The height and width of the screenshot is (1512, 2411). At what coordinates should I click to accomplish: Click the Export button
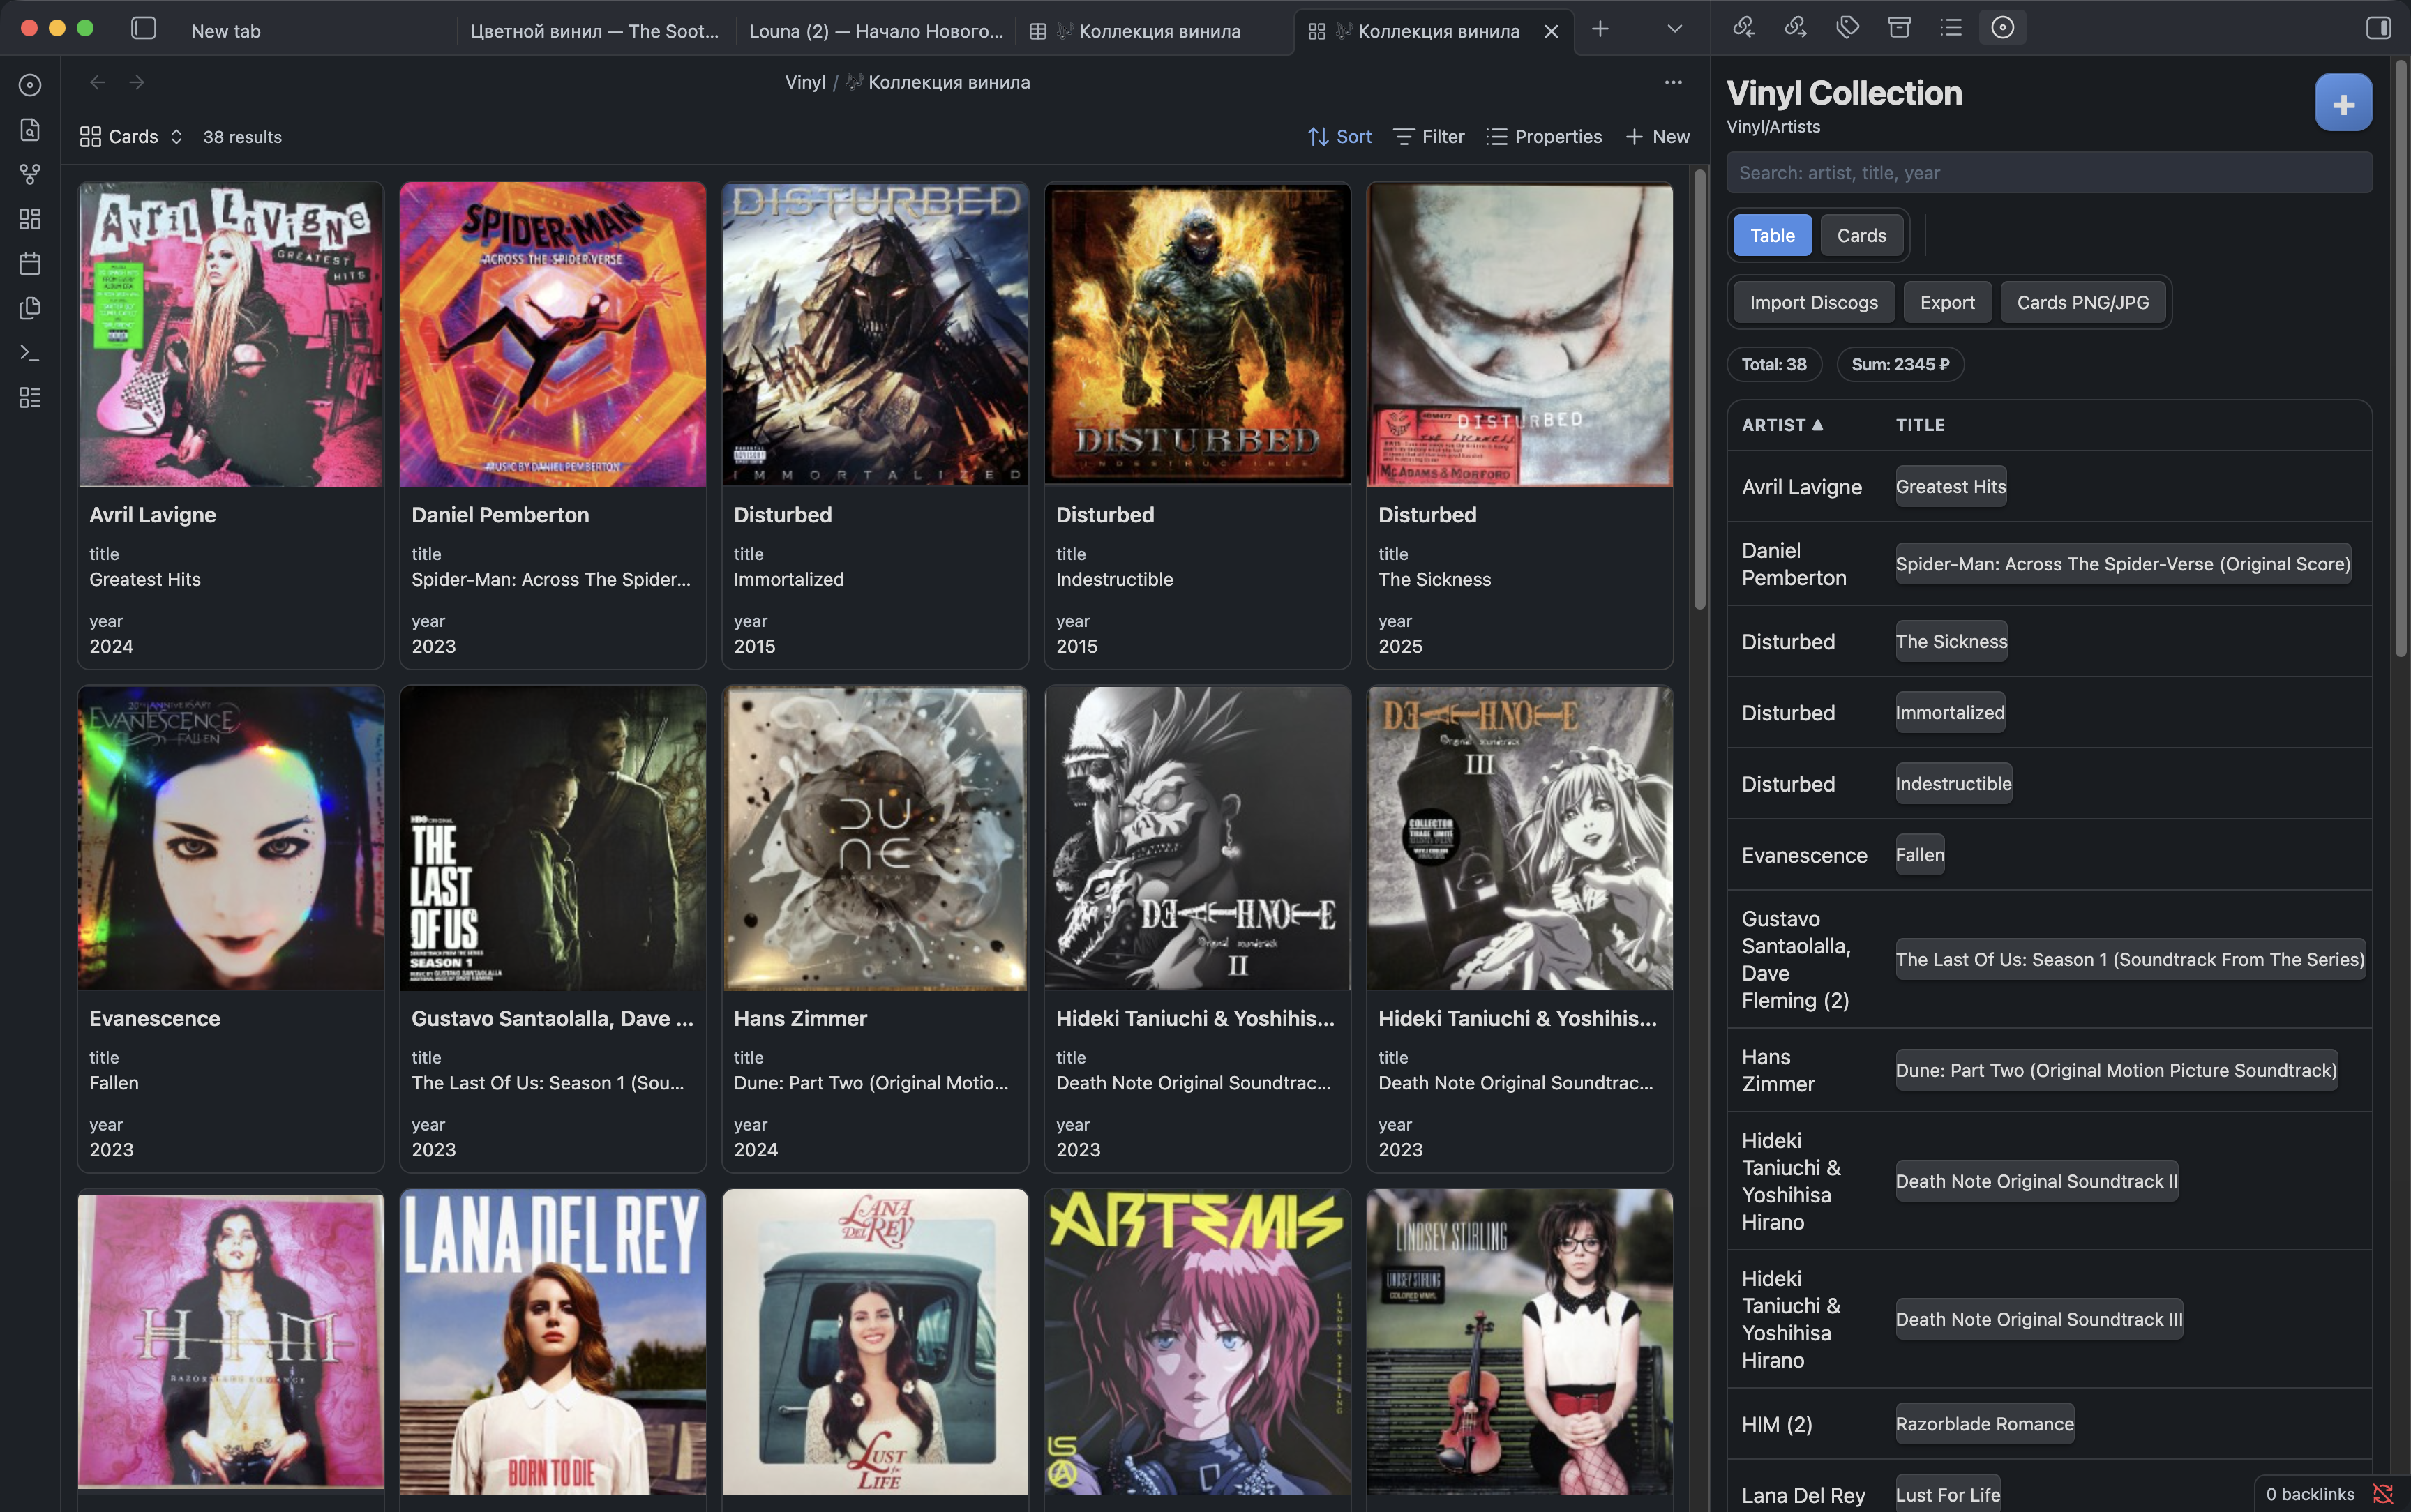tap(1947, 302)
